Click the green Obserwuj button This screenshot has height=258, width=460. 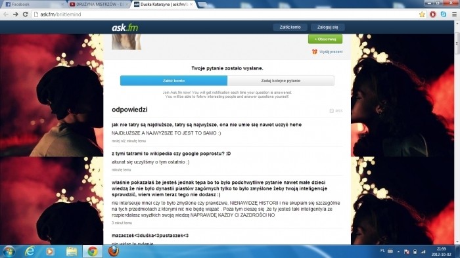coord(325,39)
